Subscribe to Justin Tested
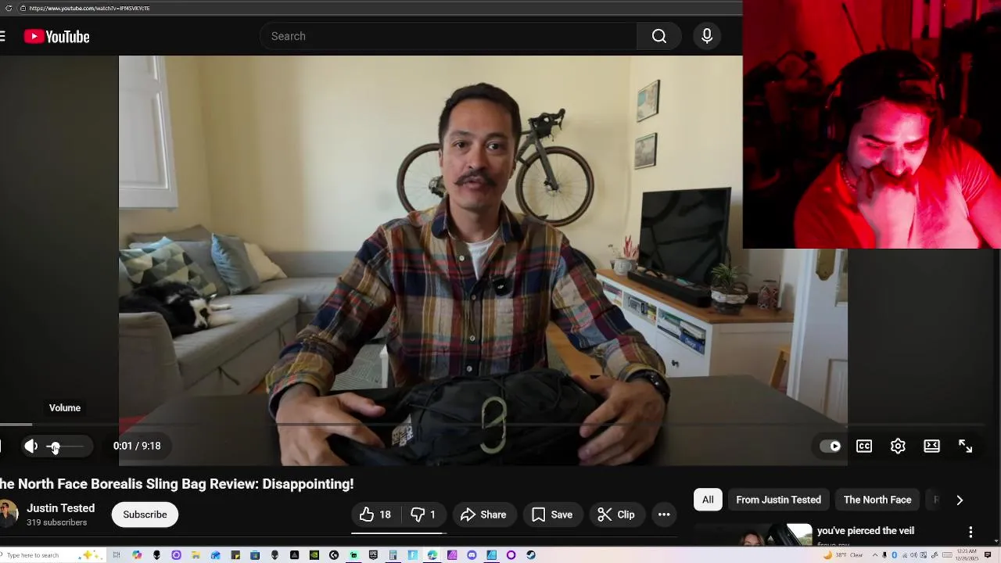The height and width of the screenshot is (563, 1001). 145,515
